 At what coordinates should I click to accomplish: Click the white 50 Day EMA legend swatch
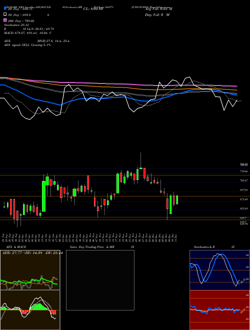pos(5,14)
